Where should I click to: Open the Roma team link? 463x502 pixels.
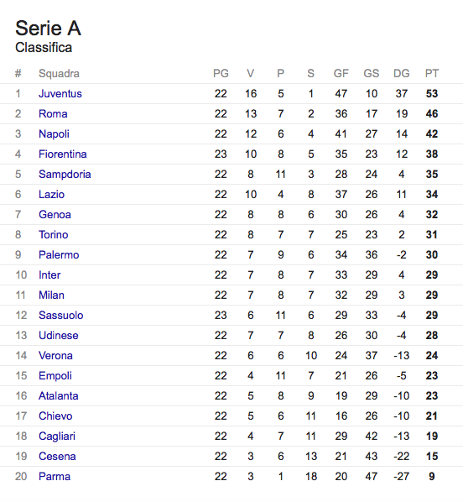point(53,113)
